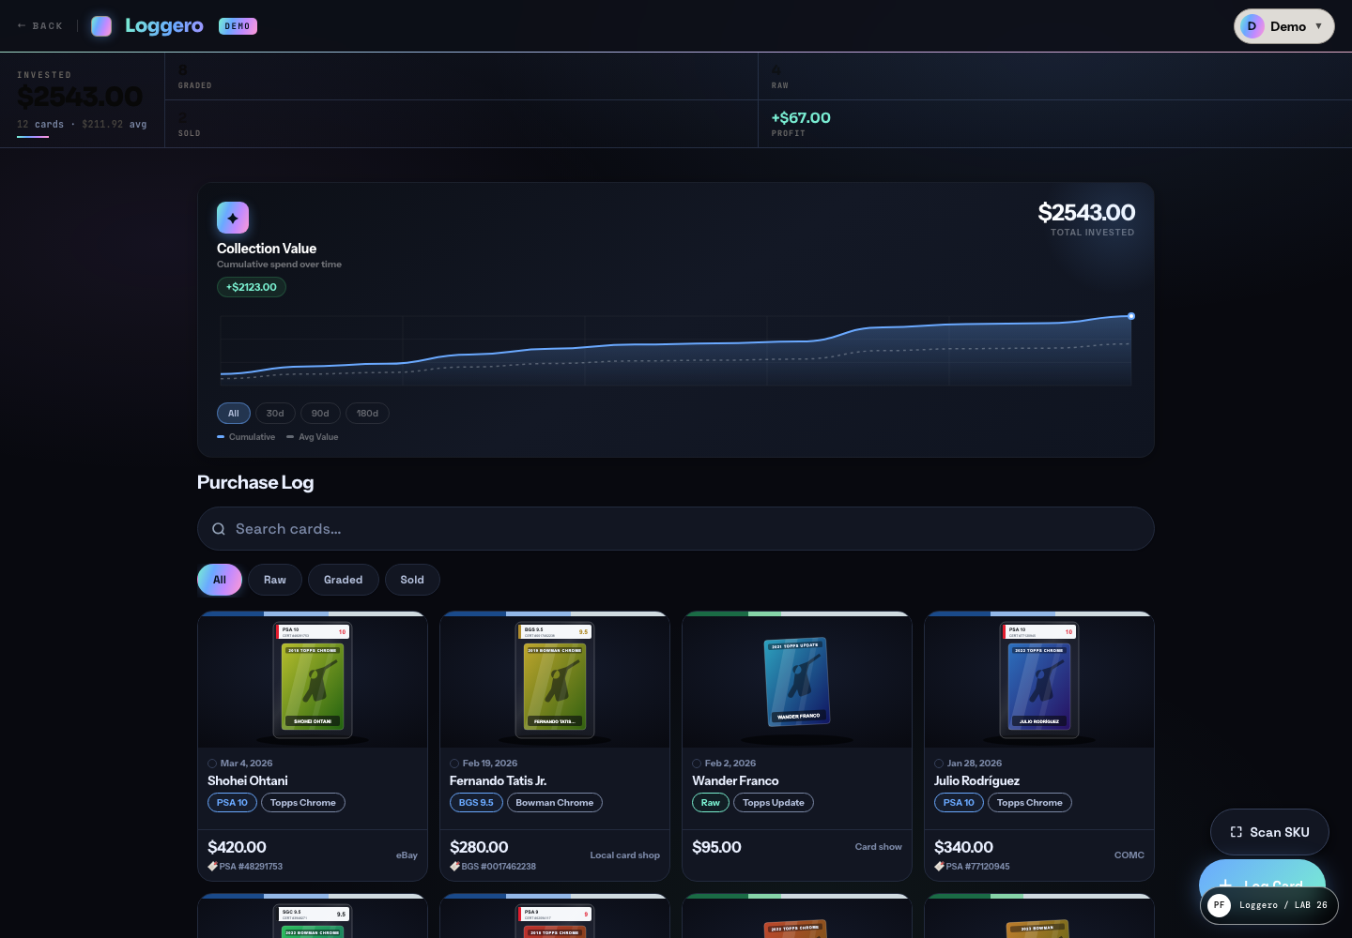Click the Raw tag on Wander Franco
1352x938 pixels.
(x=711, y=803)
